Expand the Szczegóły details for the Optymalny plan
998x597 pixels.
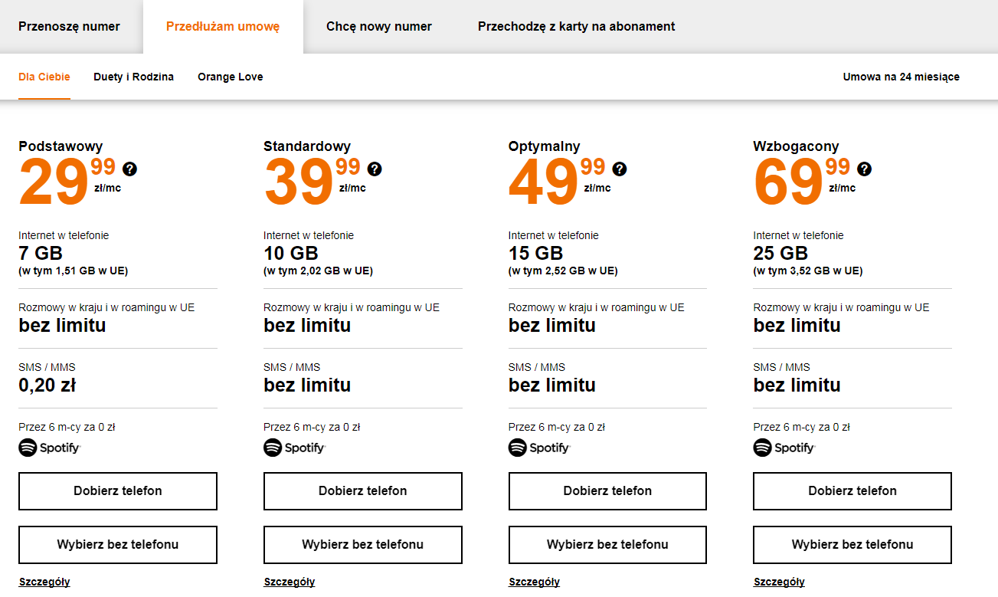[x=535, y=582]
